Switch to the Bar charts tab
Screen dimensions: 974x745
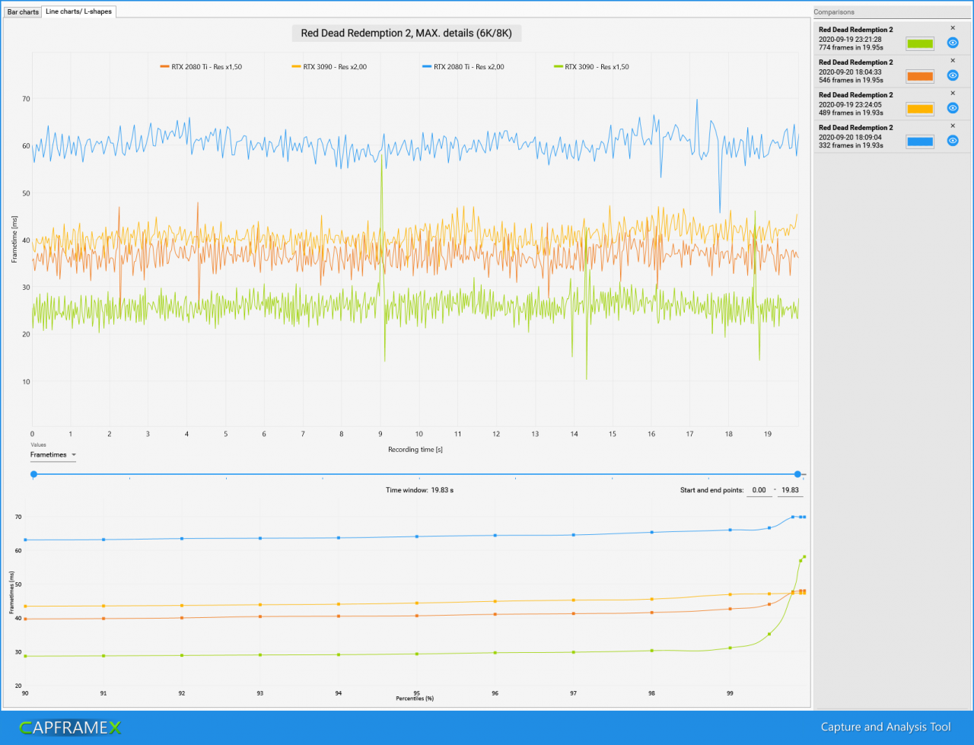(23, 12)
